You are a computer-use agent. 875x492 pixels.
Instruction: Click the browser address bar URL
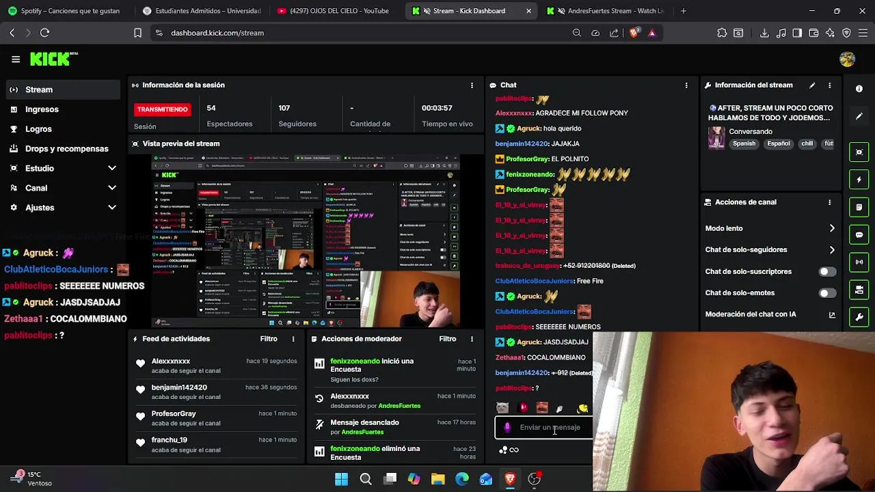coord(217,33)
